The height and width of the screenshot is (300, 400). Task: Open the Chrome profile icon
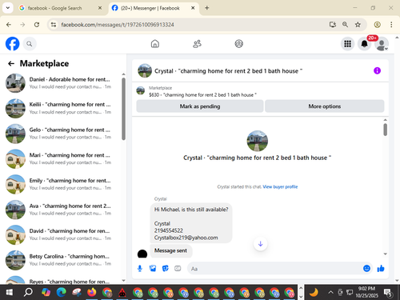pos(377,25)
